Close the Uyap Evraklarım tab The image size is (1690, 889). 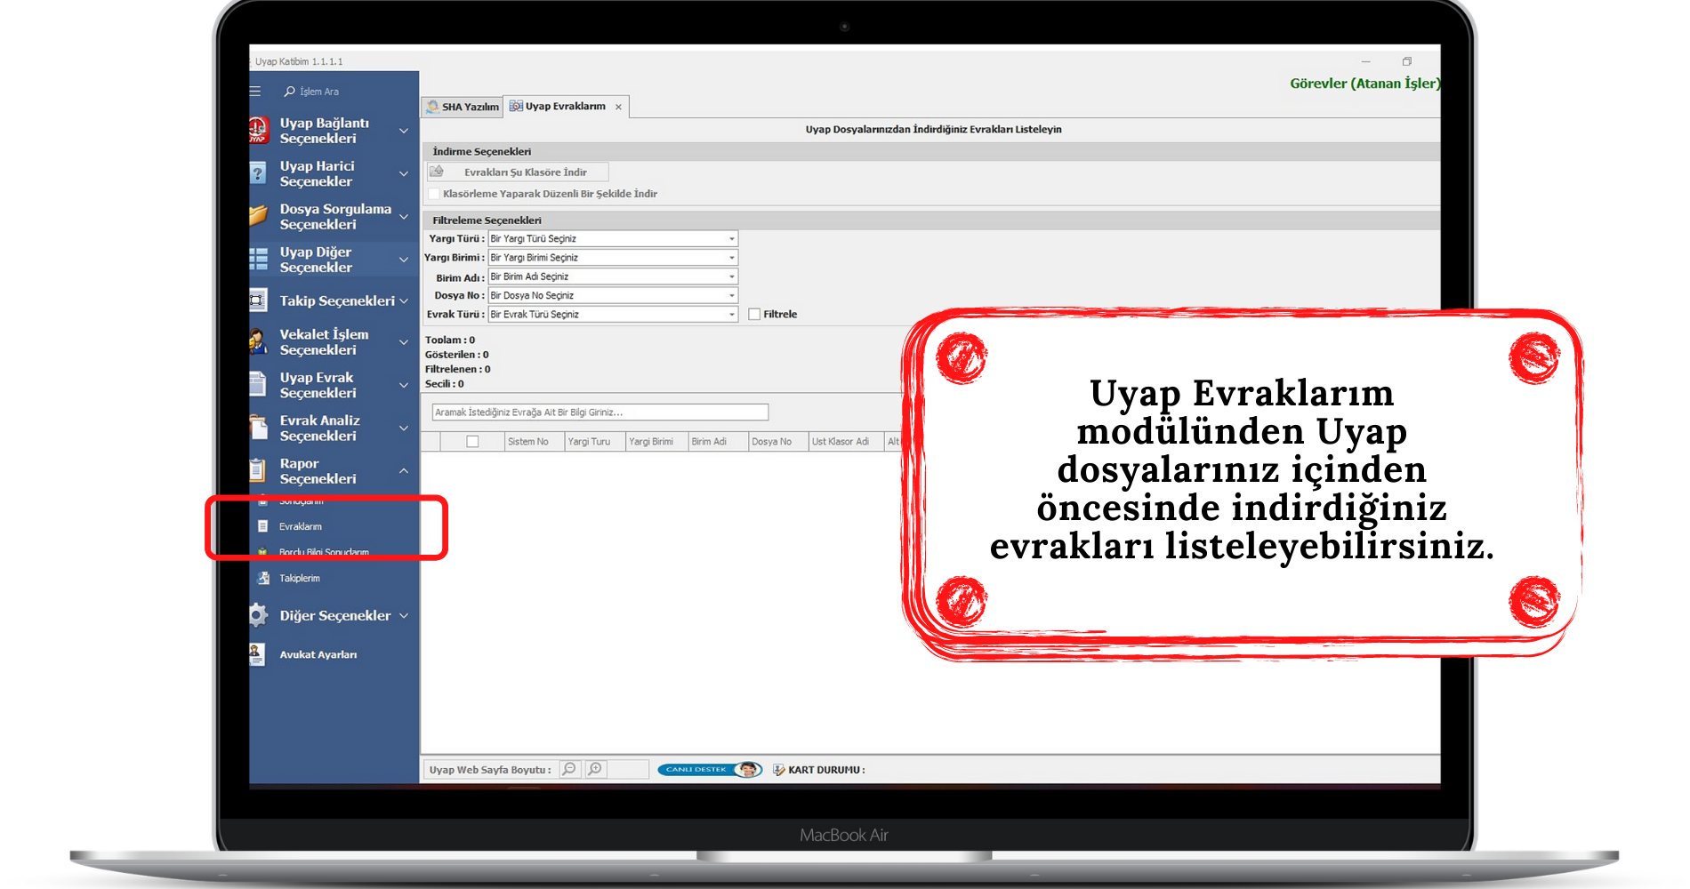pyautogui.click(x=618, y=107)
